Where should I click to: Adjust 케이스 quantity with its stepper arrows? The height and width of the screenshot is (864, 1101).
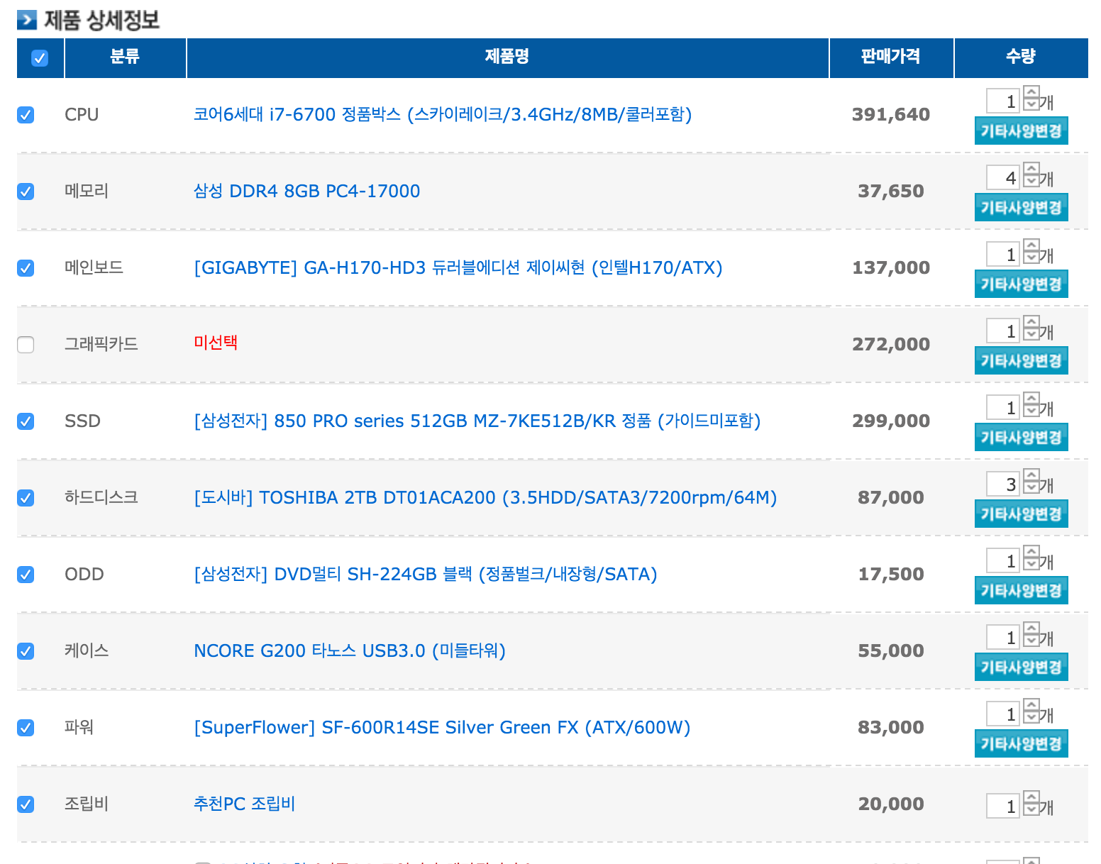tap(1031, 635)
